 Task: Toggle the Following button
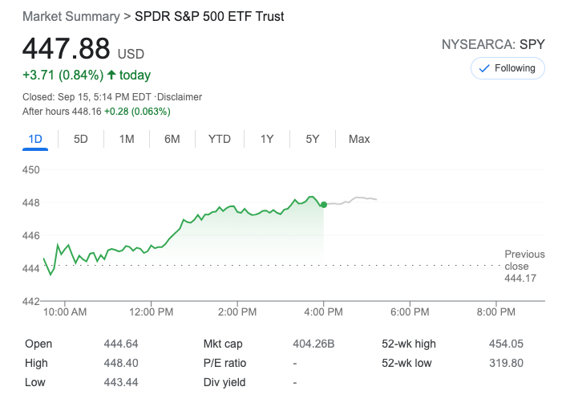click(x=507, y=68)
